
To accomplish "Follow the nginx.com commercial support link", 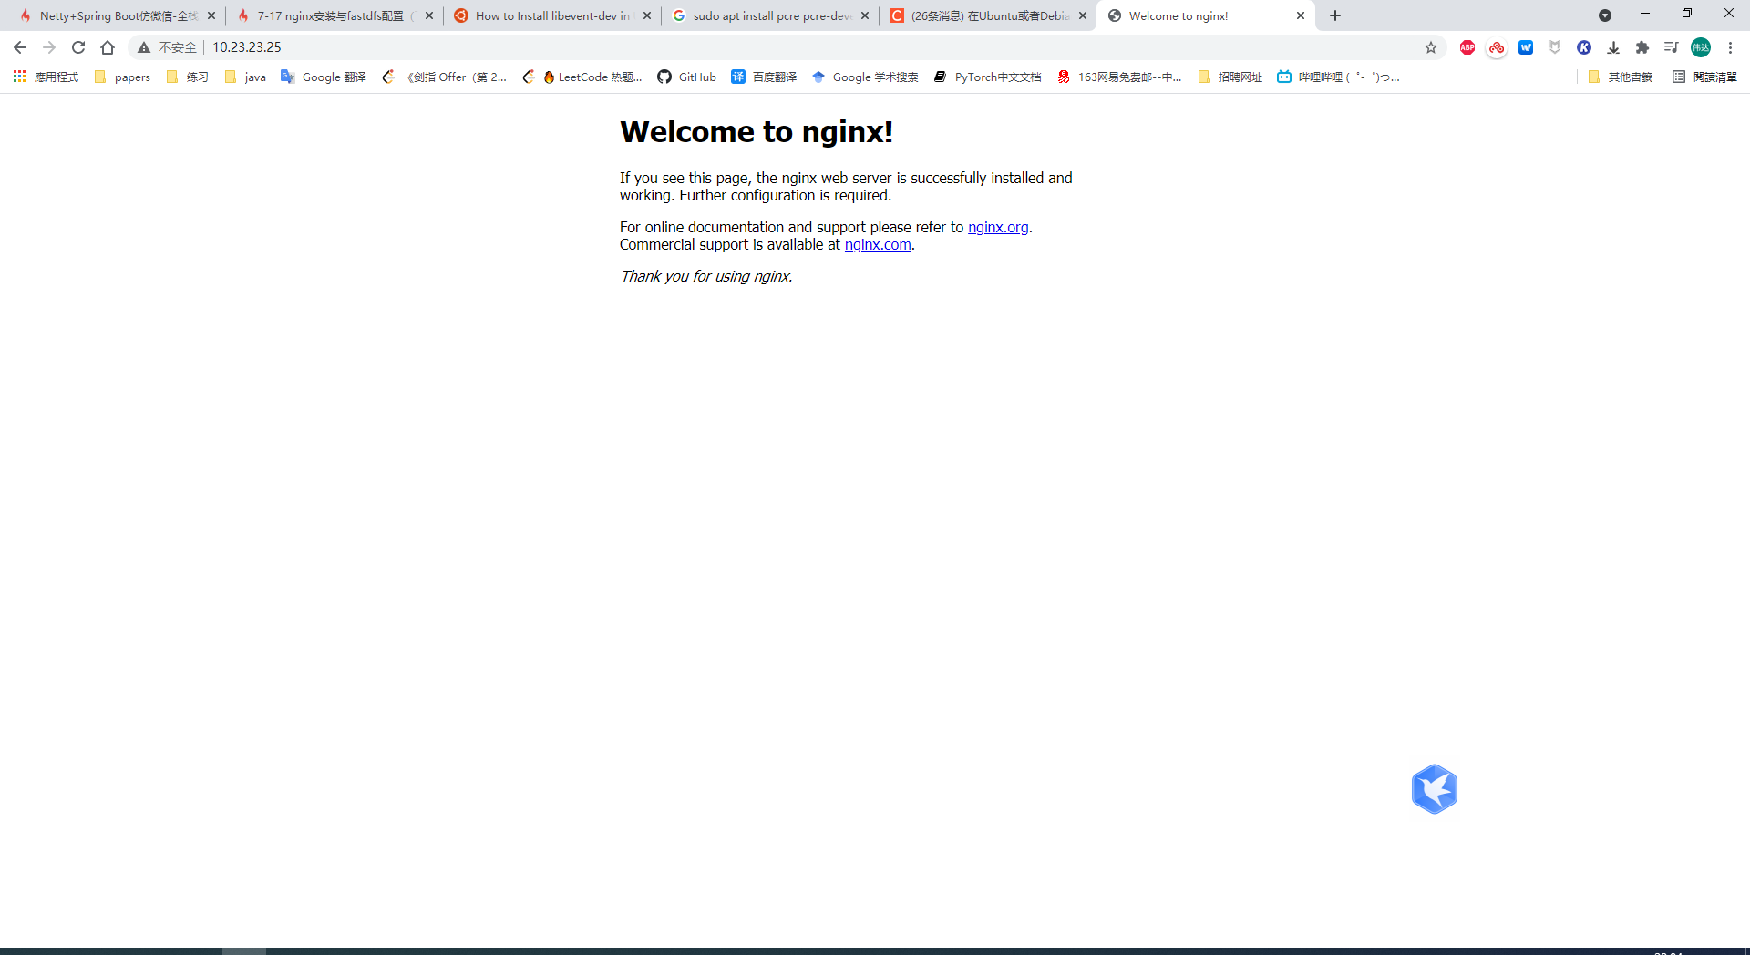I will coord(878,244).
